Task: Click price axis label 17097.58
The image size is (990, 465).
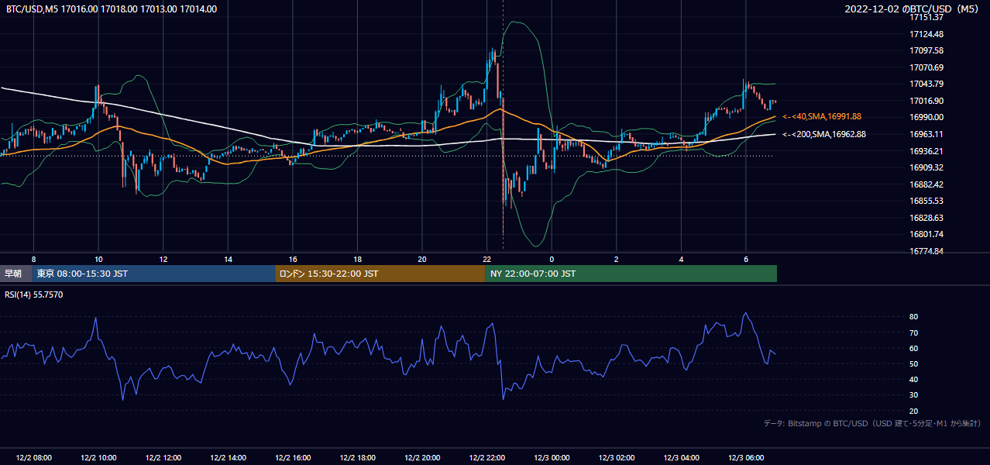Action: (926, 50)
